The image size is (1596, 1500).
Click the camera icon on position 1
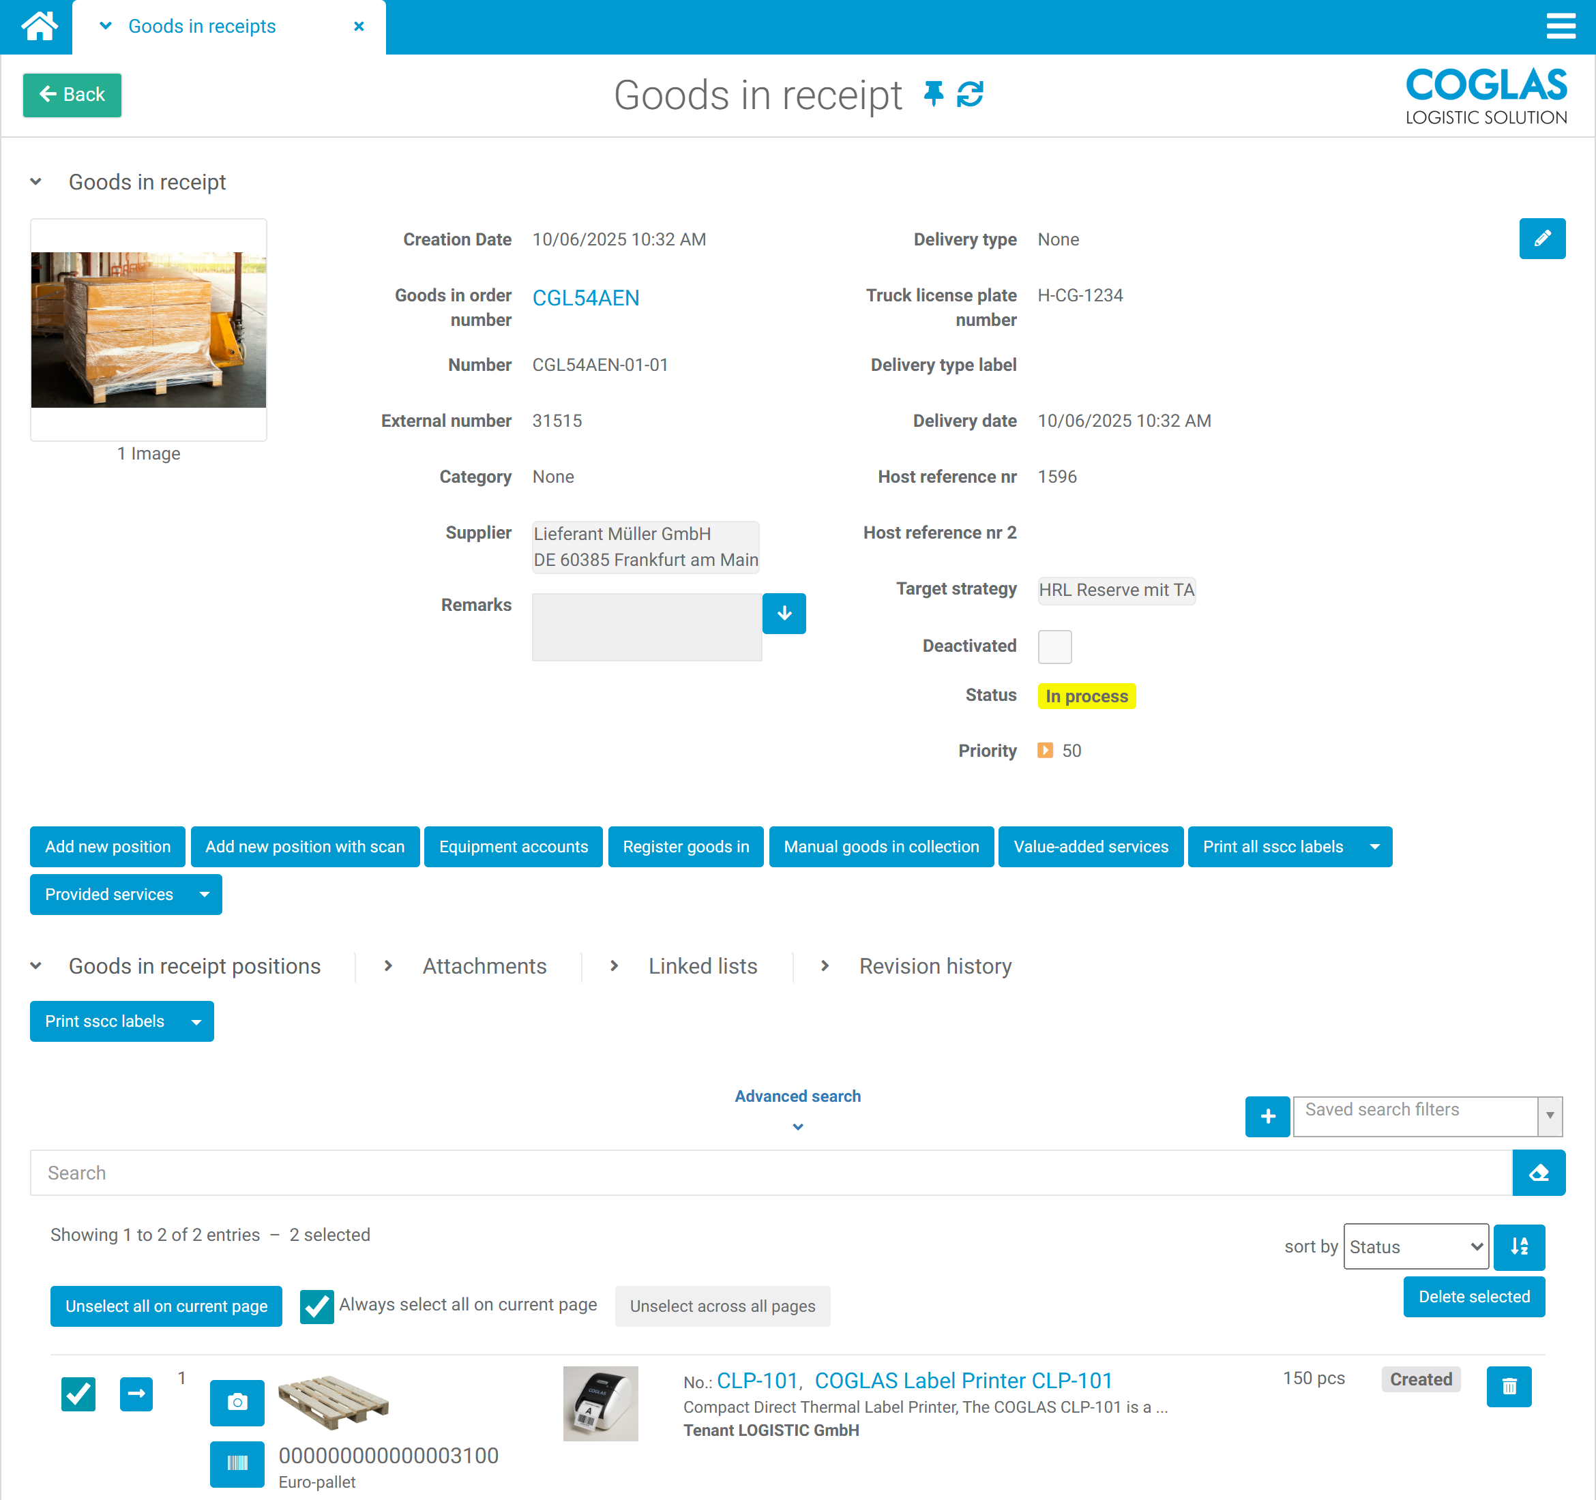point(237,1401)
